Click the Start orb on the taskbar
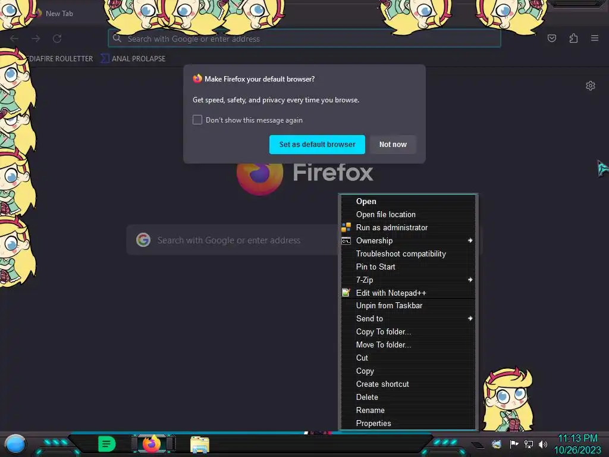609x457 pixels. pos(15,445)
